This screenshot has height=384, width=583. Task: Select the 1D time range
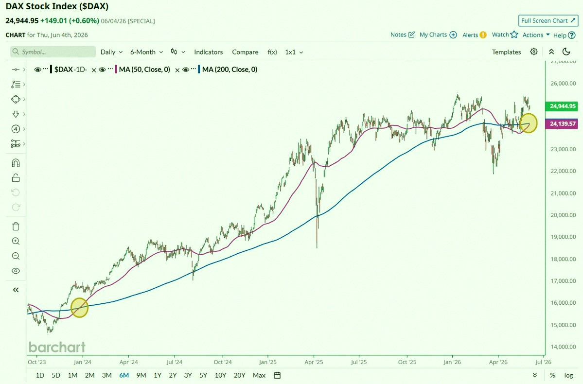[40, 375]
